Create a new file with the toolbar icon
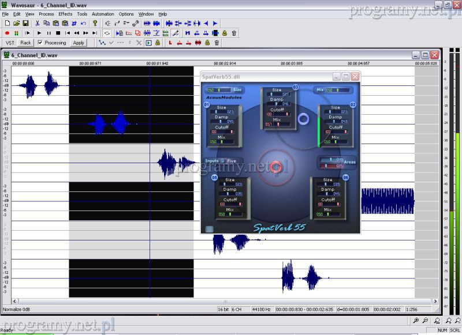 (7, 23)
